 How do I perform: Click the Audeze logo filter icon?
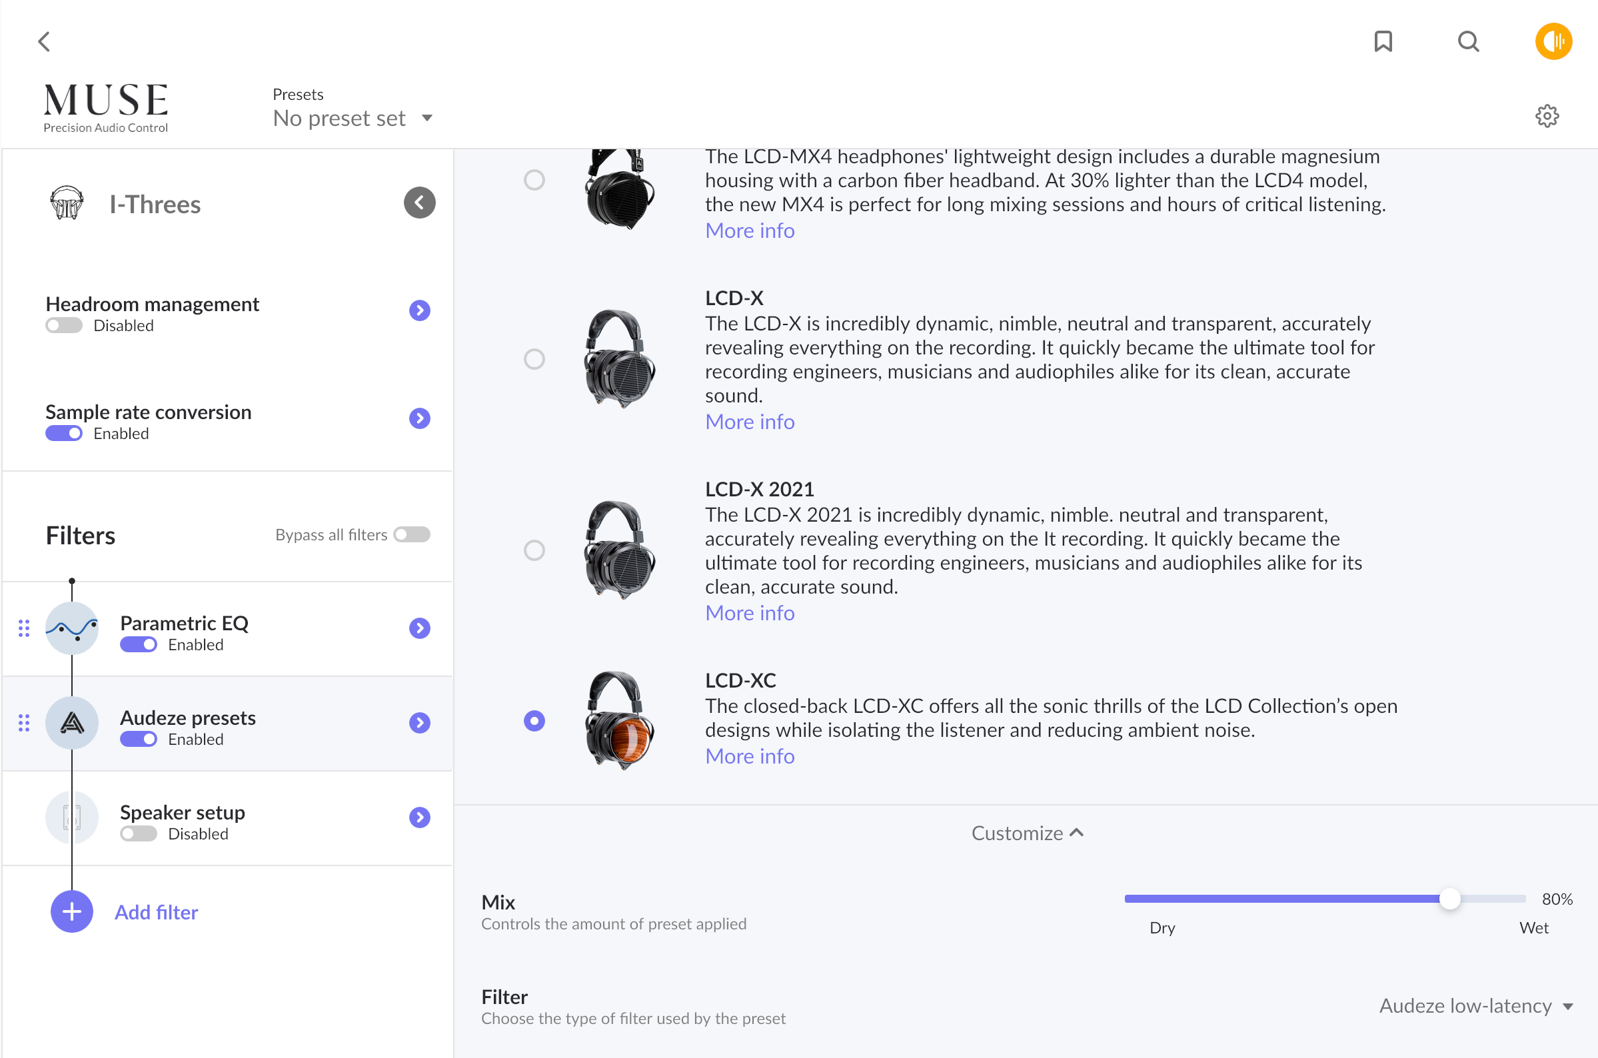[x=71, y=723]
